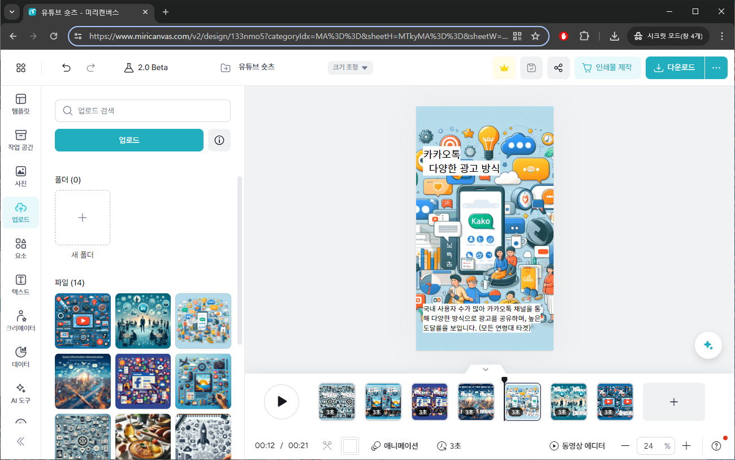The image size is (735, 460).
Task: Select the 업로드 sidebar tab
Action: [21, 212]
